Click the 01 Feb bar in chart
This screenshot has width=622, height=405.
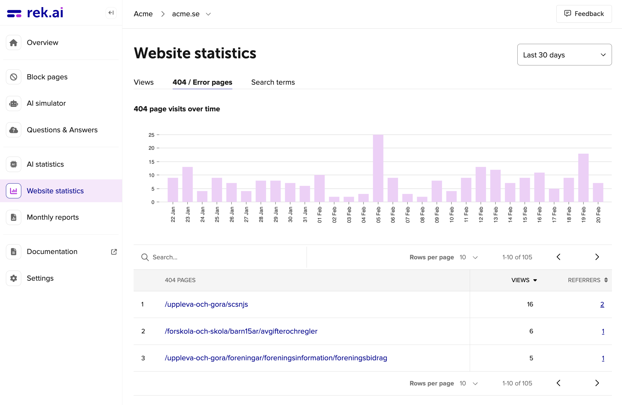tap(320, 189)
